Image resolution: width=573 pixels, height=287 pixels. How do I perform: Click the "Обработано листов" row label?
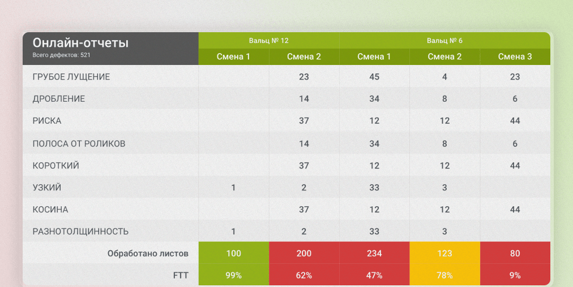tap(148, 254)
